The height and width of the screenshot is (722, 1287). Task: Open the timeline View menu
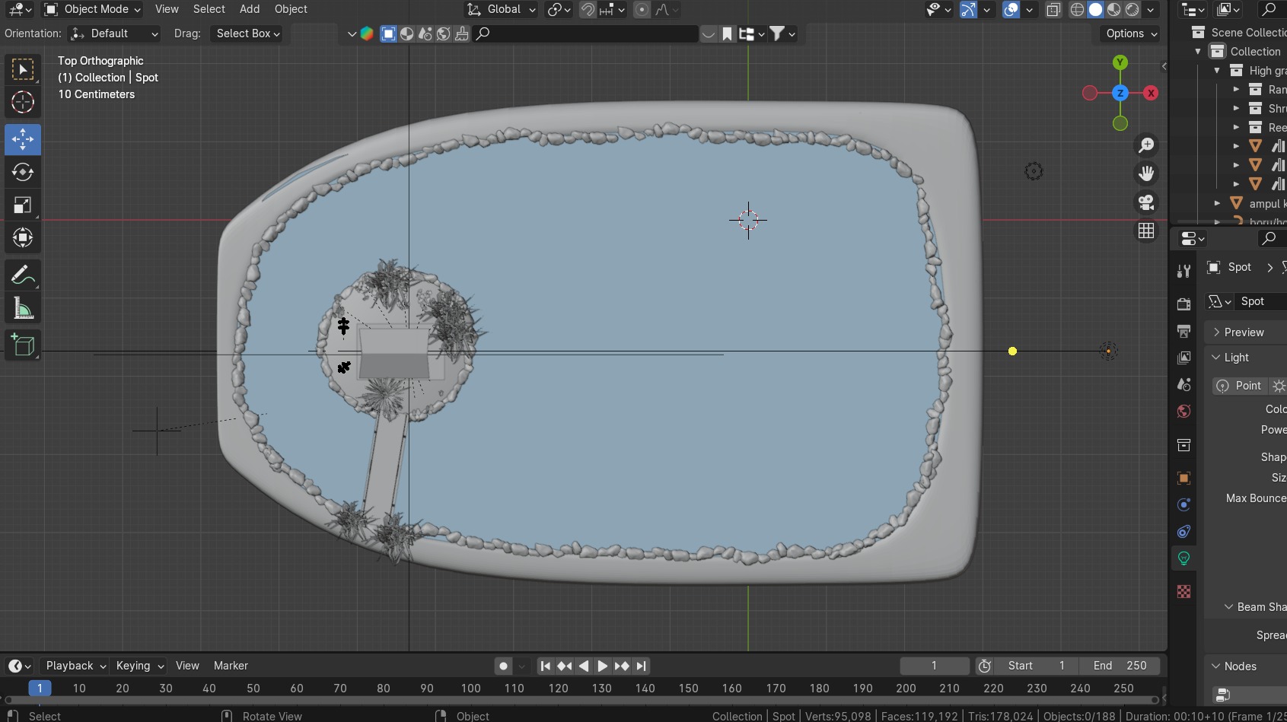click(x=187, y=666)
